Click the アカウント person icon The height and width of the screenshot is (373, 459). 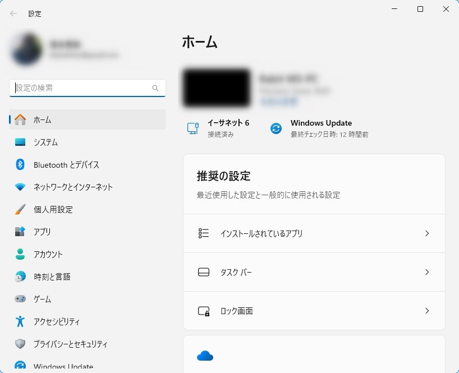tap(20, 254)
